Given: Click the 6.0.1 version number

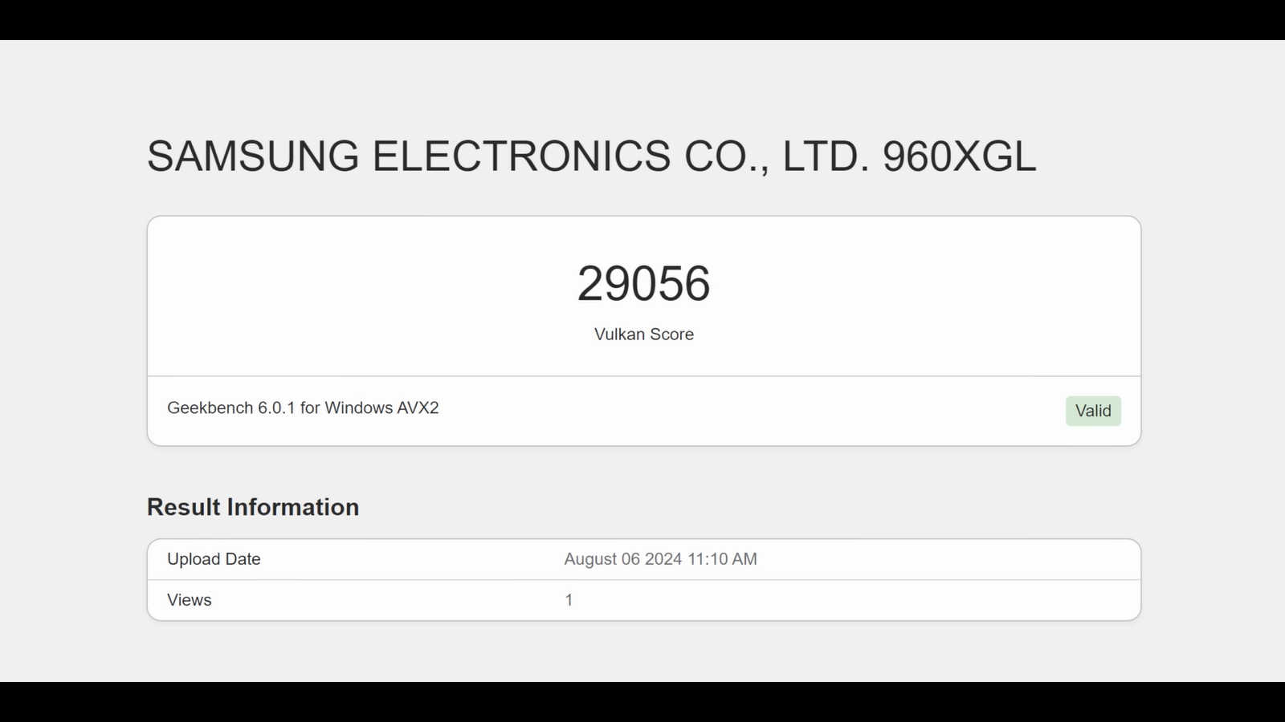Looking at the screenshot, I should pos(276,408).
